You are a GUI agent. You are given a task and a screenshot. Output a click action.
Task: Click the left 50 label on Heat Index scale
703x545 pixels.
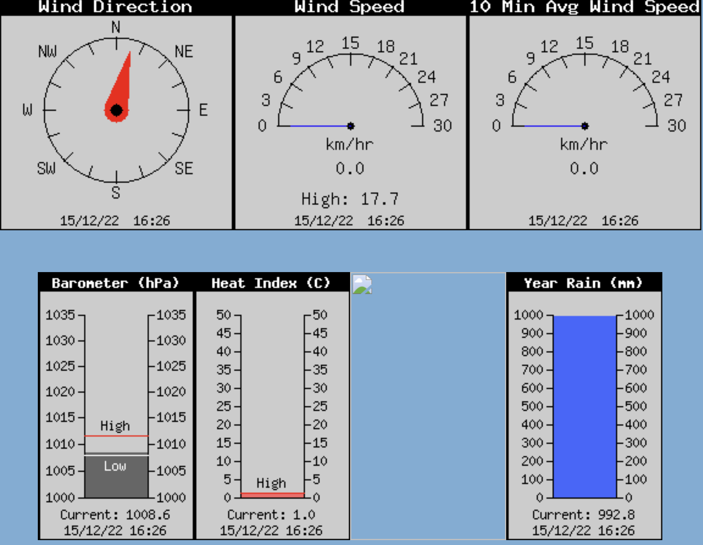pyautogui.click(x=224, y=315)
